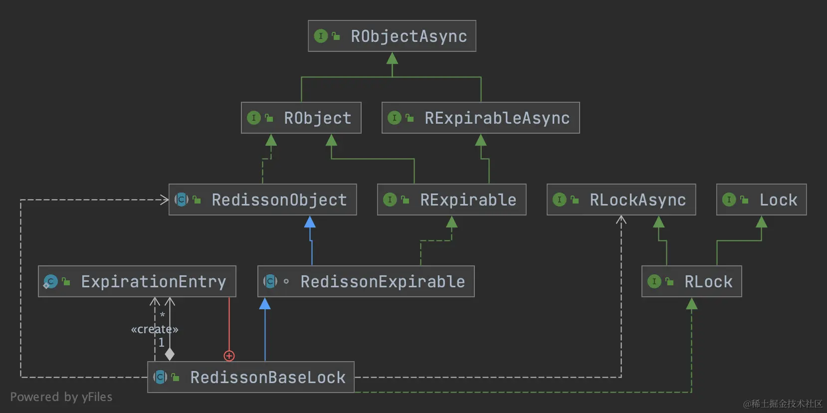Click the «create» edge label
The height and width of the screenshot is (413, 827).
click(155, 329)
